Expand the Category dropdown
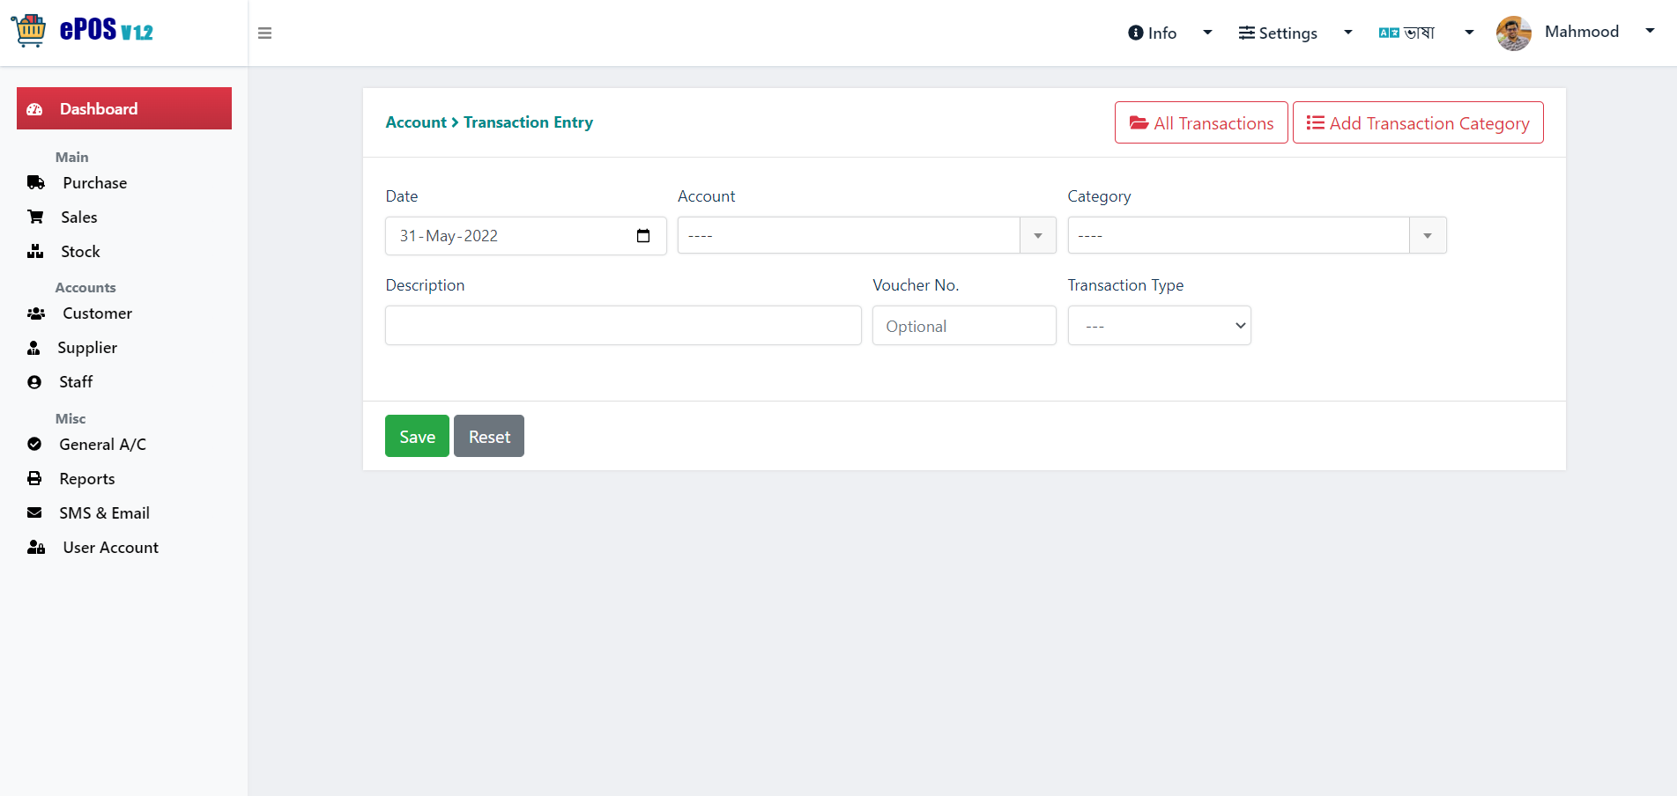1677x796 pixels. tap(1257, 235)
